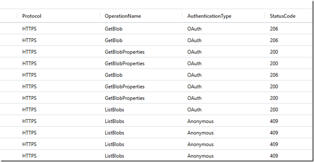Select the Anonymous cell in the bottom row
The height and width of the screenshot is (162, 314).
pyautogui.click(x=200, y=156)
